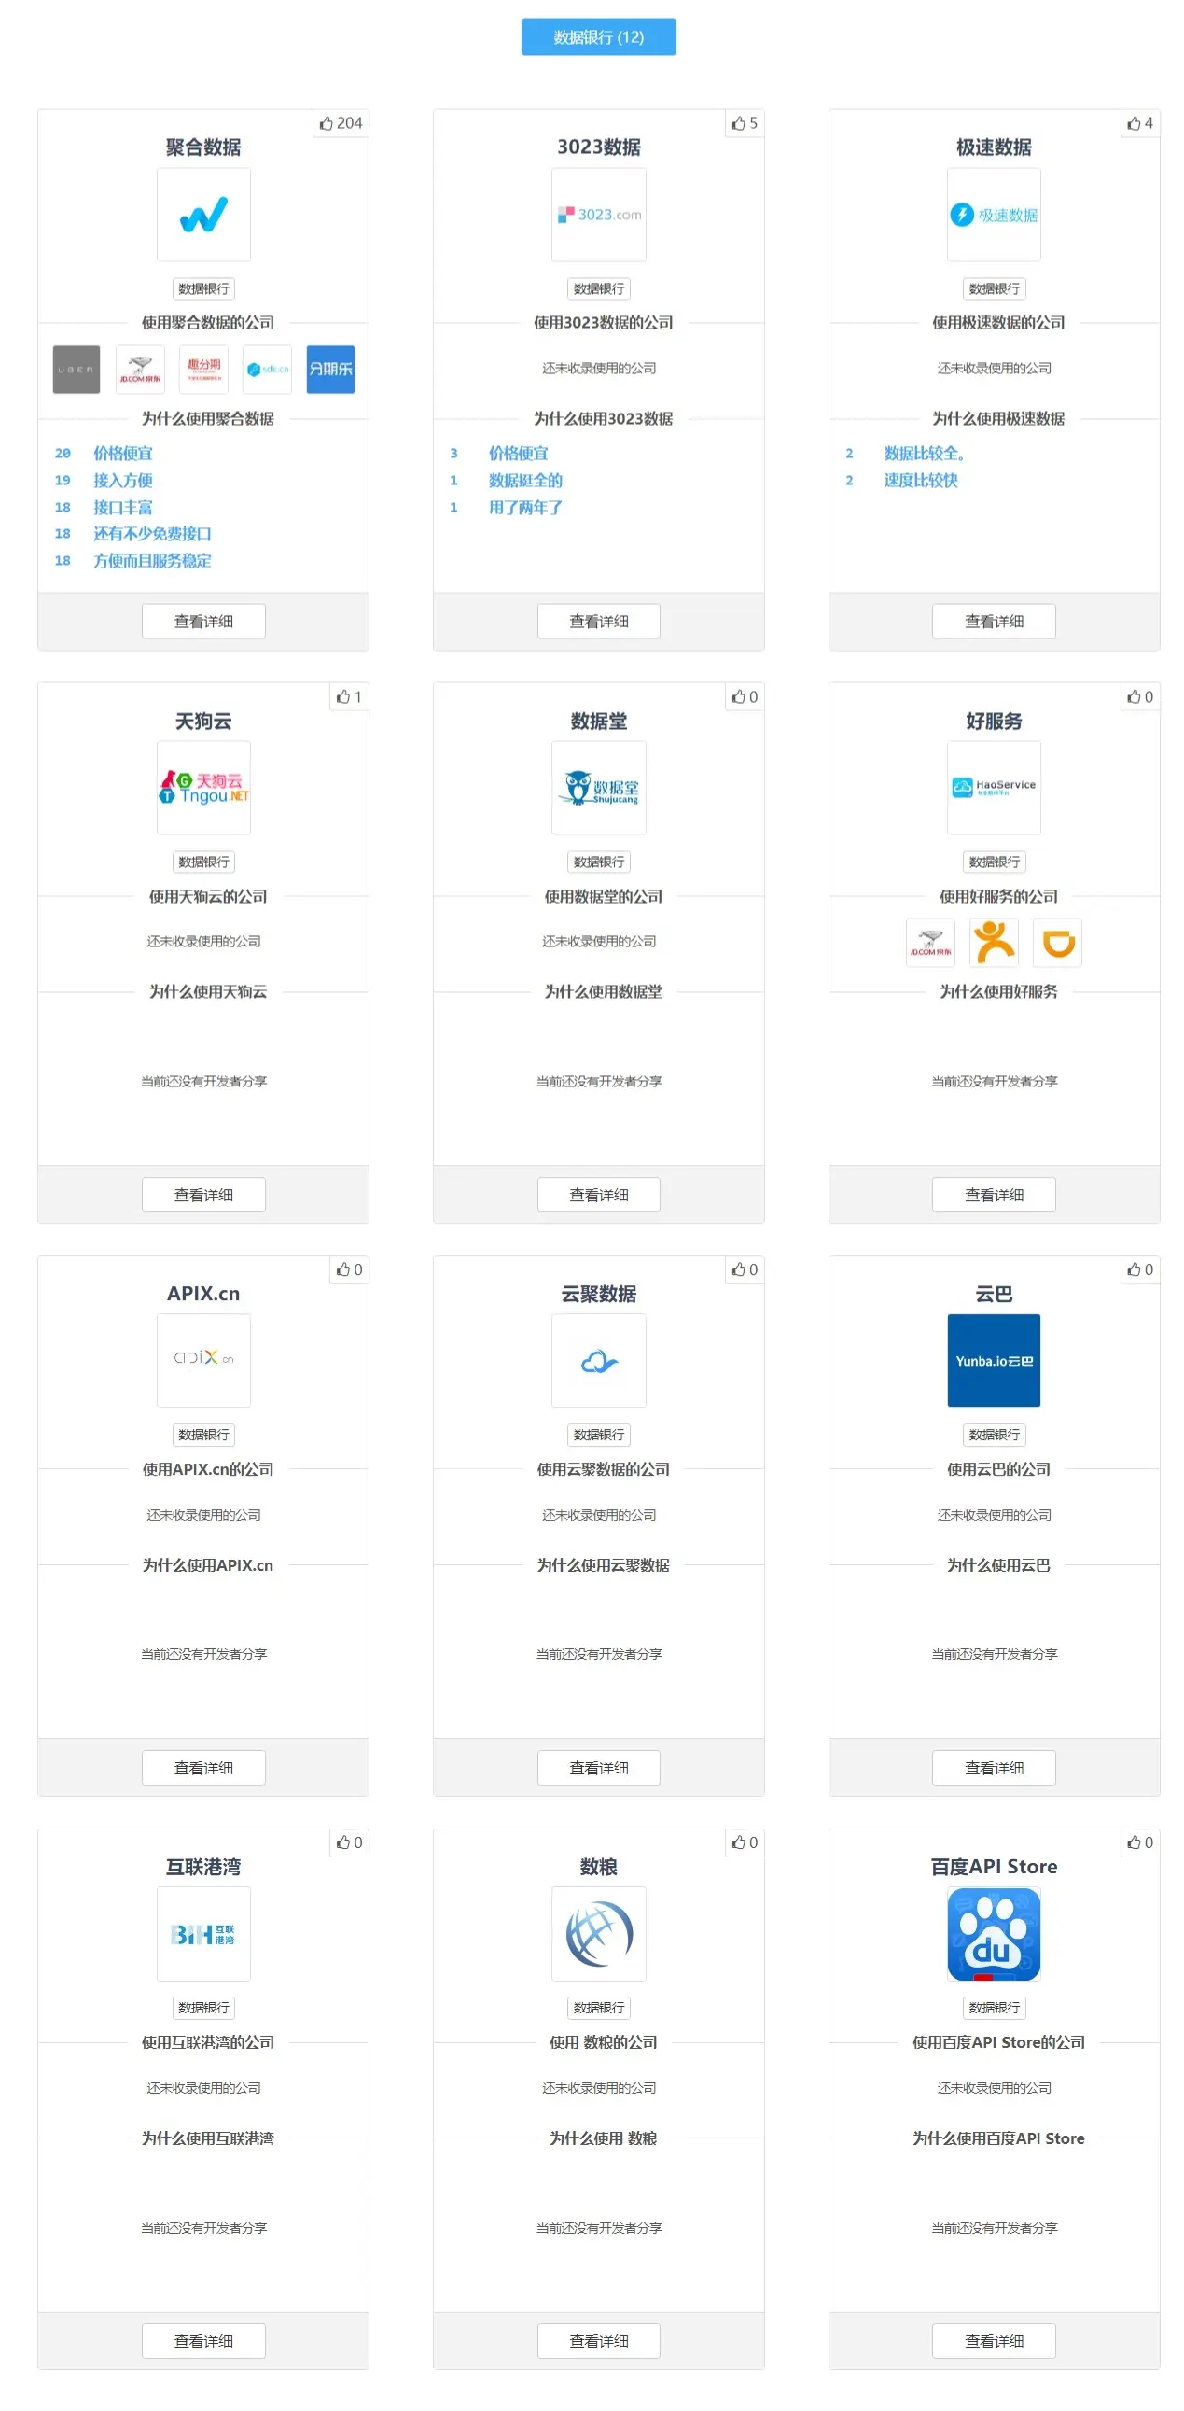This screenshot has width=1184, height=2411.
Task: Click JD.COM logo under 好服务
Action: click(x=929, y=942)
